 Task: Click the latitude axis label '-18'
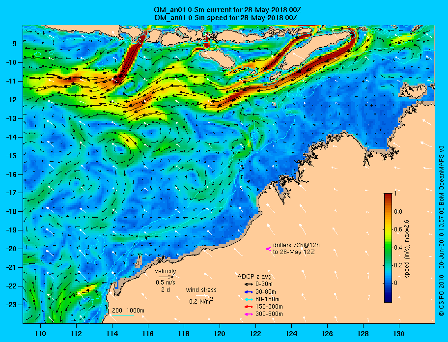[11, 211]
